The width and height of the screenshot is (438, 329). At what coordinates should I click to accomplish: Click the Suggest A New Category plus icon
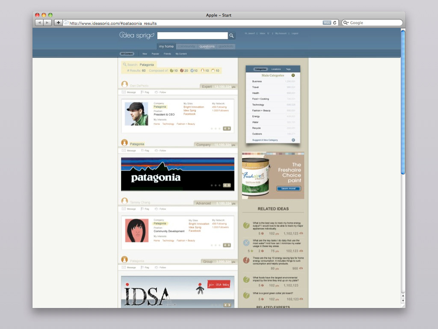point(293,140)
